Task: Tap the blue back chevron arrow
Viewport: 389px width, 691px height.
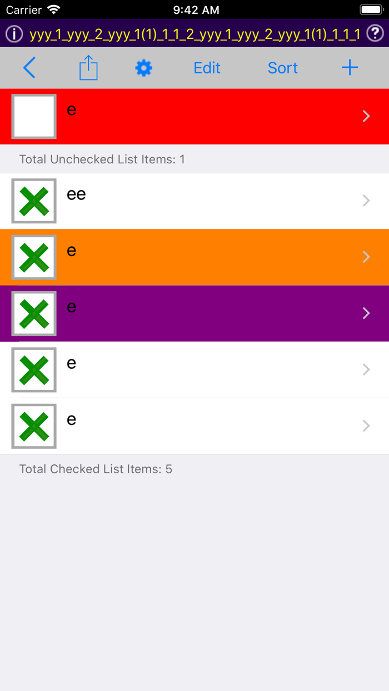Action: click(x=29, y=67)
